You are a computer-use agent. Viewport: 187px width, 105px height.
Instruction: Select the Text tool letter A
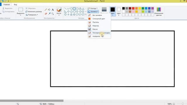(53, 10)
